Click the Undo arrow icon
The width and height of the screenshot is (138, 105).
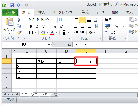[x=18, y=5]
